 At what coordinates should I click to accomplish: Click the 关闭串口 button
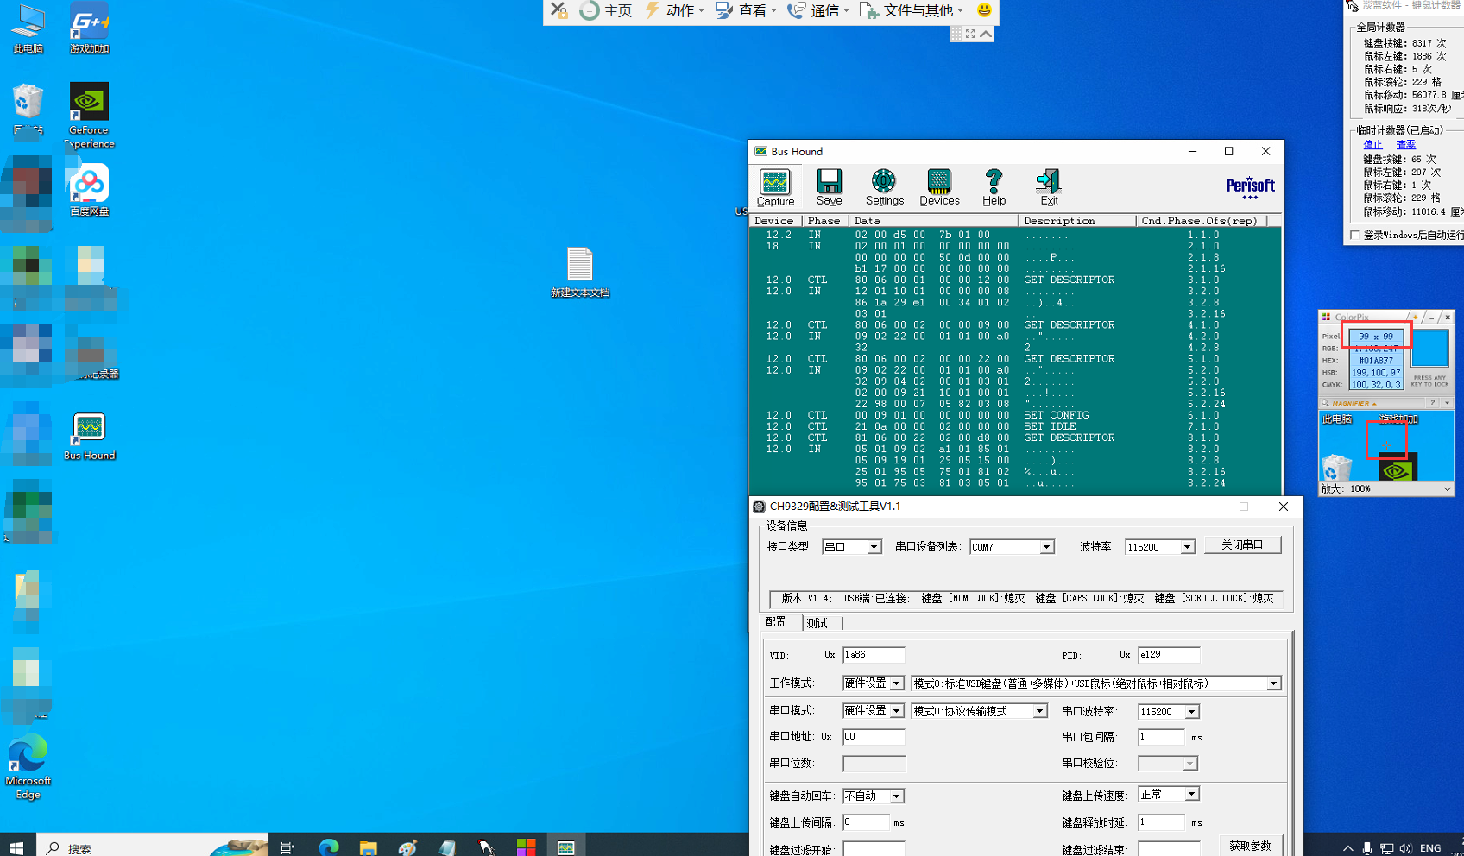[x=1242, y=544]
